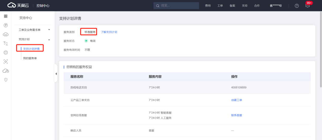This screenshot has height=140, width=322.
Task: Go to 控制中心 in header
Action: [43, 6]
